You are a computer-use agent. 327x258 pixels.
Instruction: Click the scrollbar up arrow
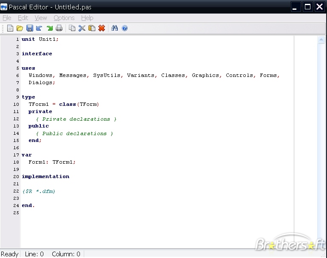[x=321, y=40]
